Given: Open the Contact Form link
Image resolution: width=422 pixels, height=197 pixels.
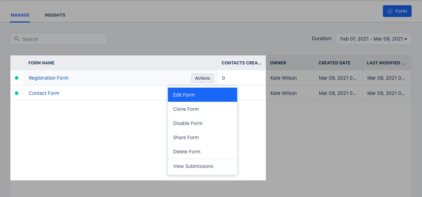Looking at the screenshot, I should point(44,93).
